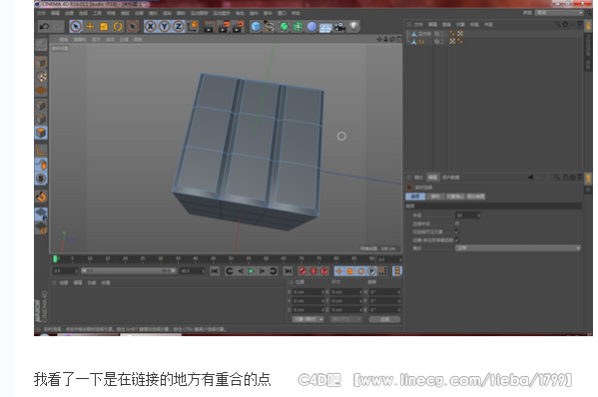The width and height of the screenshot is (598, 397).
Task: Open the Mode dropdown in Attributes
Action: coord(518,248)
